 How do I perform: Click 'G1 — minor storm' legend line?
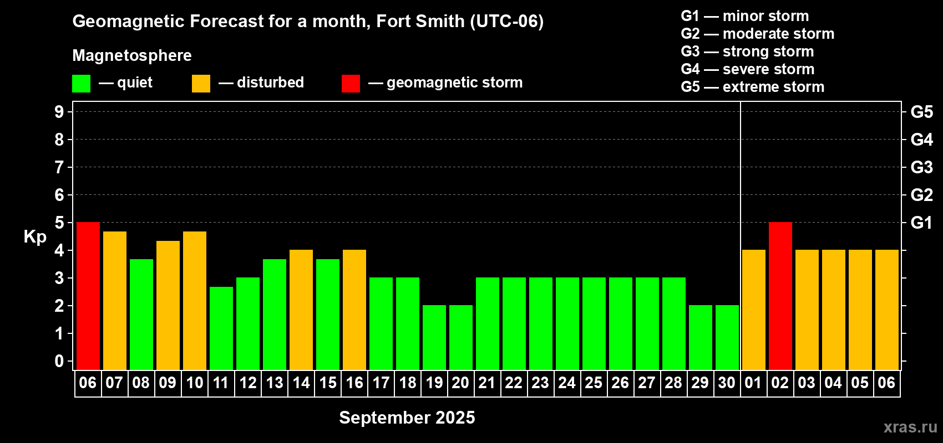click(x=745, y=16)
